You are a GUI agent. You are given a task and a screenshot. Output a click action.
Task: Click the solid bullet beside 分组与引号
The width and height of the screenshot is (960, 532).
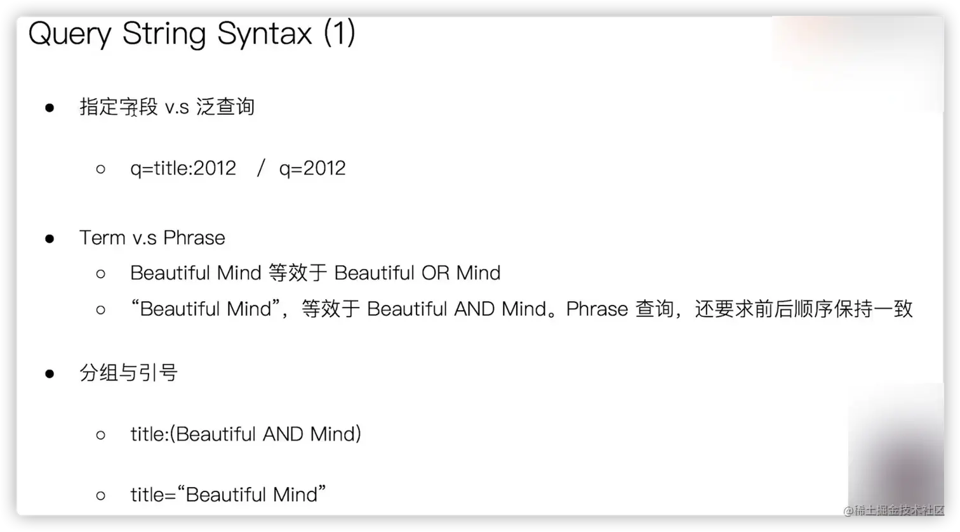coord(50,373)
